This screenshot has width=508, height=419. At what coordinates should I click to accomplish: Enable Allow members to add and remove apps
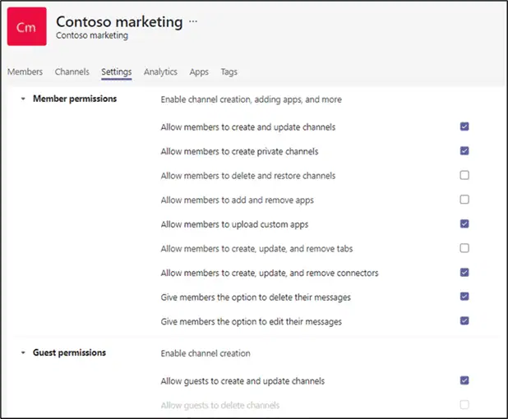(464, 200)
